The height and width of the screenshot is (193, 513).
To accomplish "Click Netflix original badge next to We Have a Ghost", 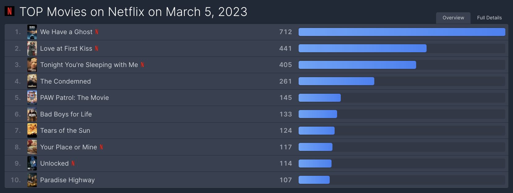I will (97, 32).
